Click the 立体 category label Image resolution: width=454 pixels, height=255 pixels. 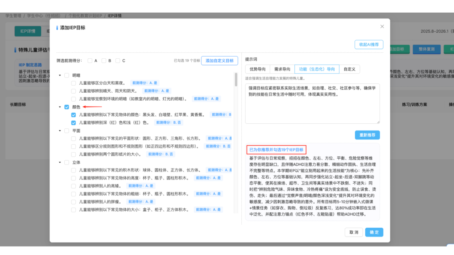pos(76,163)
